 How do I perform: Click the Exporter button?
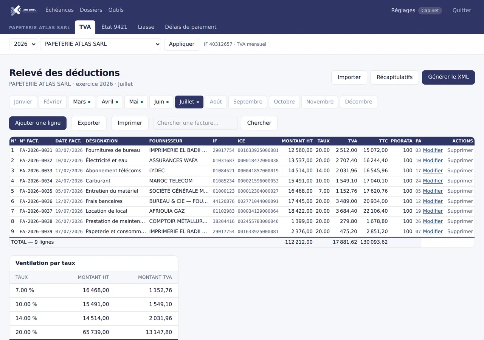(x=89, y=123)
